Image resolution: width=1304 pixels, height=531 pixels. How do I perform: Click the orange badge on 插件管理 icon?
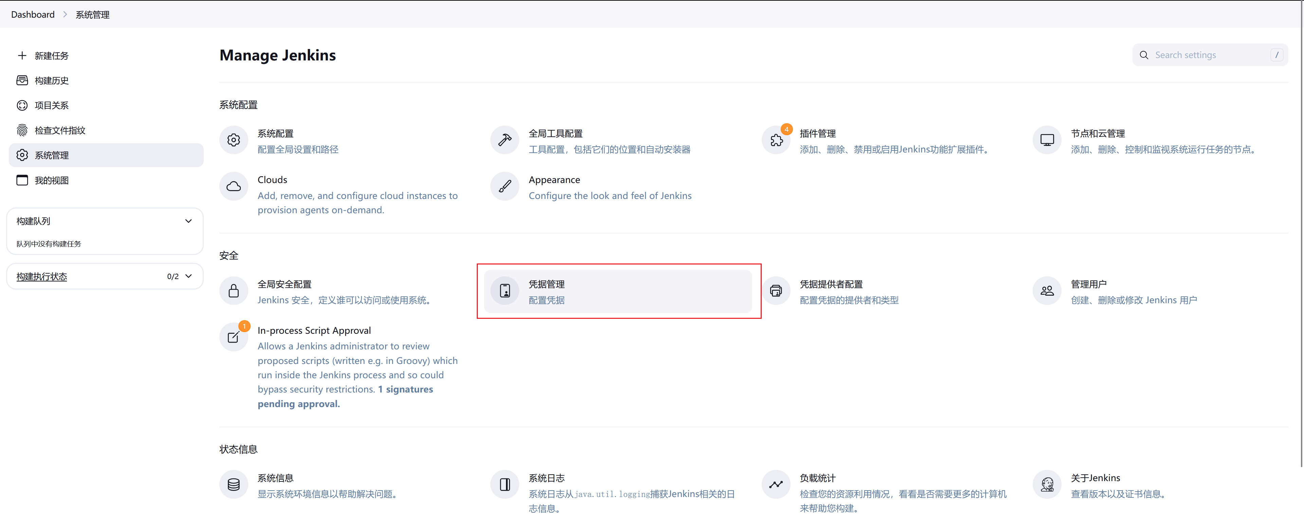click(x=786, y=129)
